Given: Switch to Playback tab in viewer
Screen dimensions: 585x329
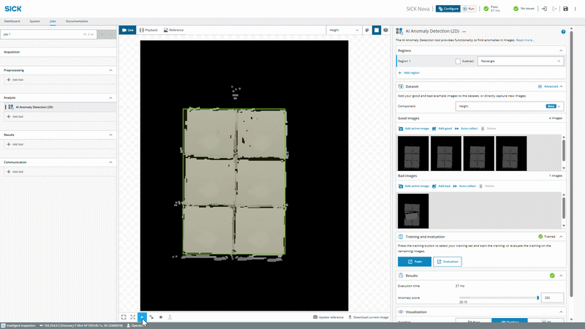Looking at the screenshot, I should 148,30.
